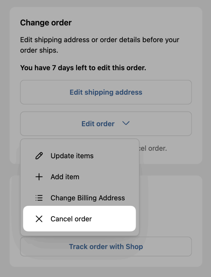Collapse the menu using the Edit order chevron
This screenshot has height=277, width=211.
126,123
